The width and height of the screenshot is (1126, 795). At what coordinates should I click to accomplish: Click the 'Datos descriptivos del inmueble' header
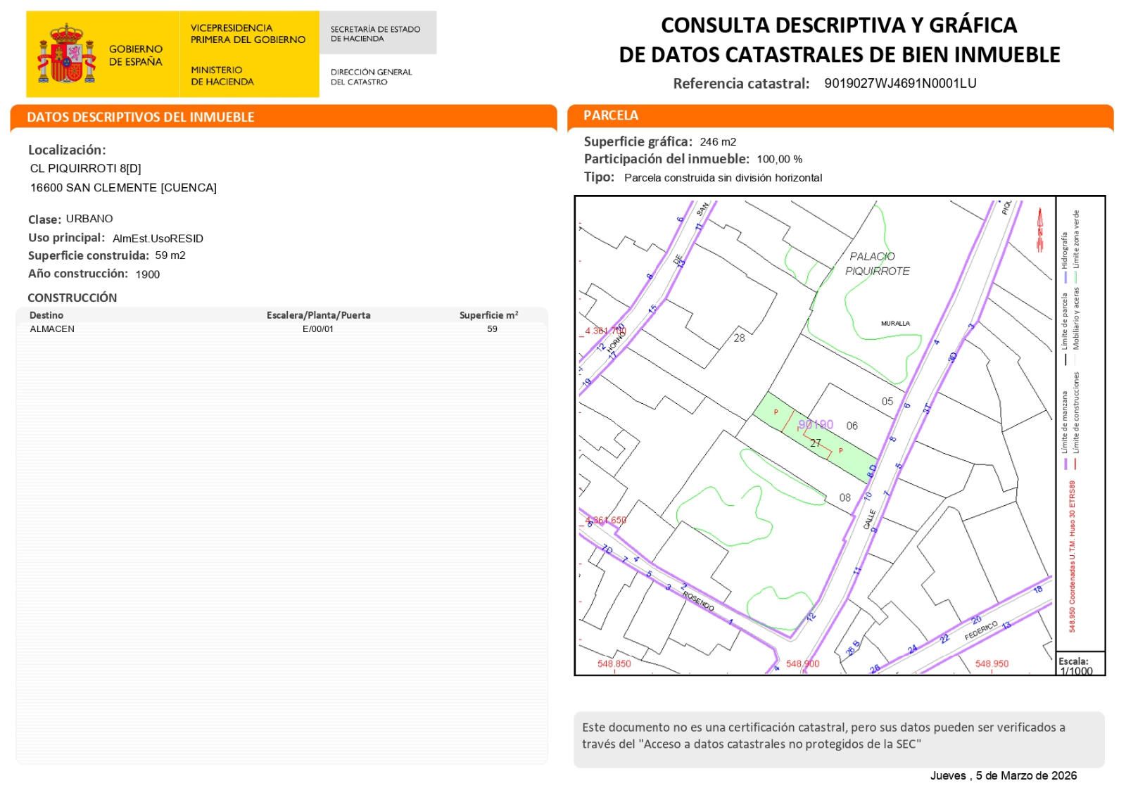tap(141, 117)
